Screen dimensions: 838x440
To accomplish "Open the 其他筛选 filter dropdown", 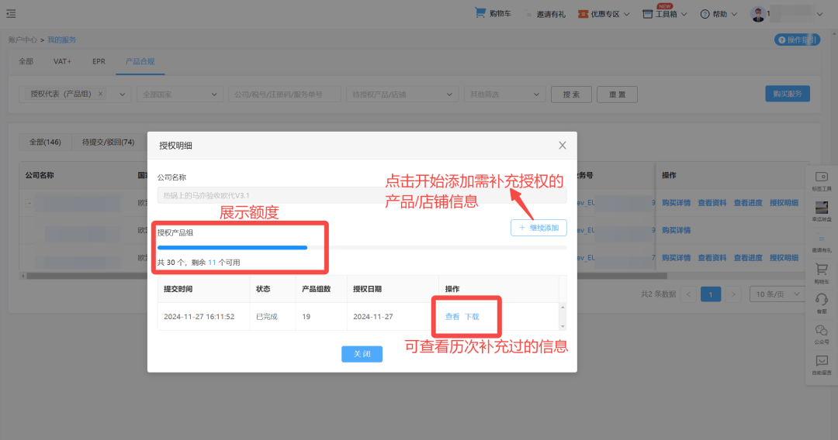I will [504, 95].
